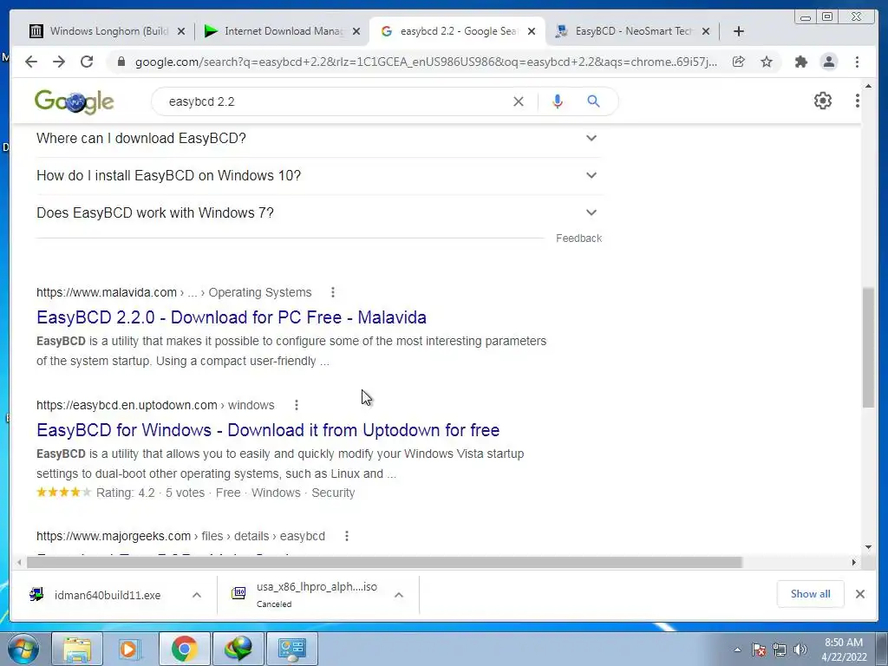The height and width of the screenshot is (666, 888).
Task: Switch to the EasyBCD NeoSmart tab
Action: 632,31
